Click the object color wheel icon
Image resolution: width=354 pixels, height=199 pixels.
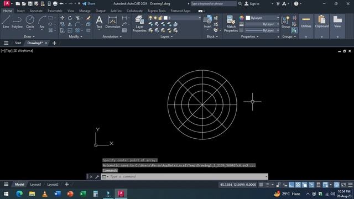coord(241,18)
